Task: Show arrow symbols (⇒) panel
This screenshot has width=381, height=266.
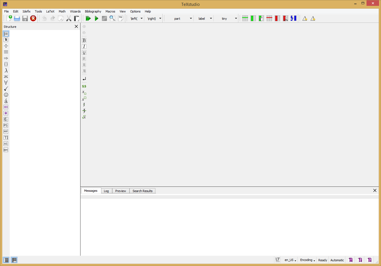Action: (6, 58)
